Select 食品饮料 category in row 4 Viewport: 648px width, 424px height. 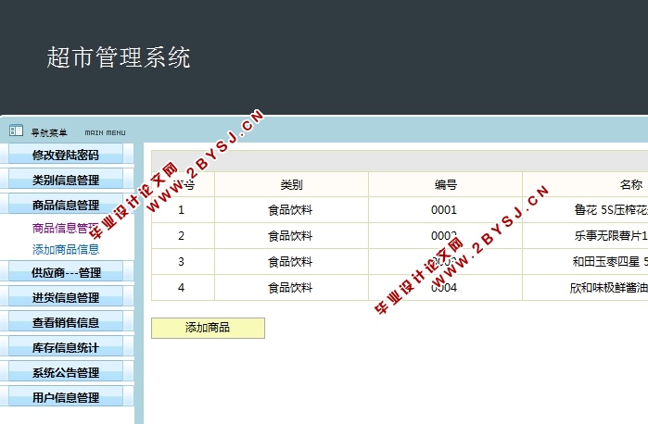click(291, 287)
